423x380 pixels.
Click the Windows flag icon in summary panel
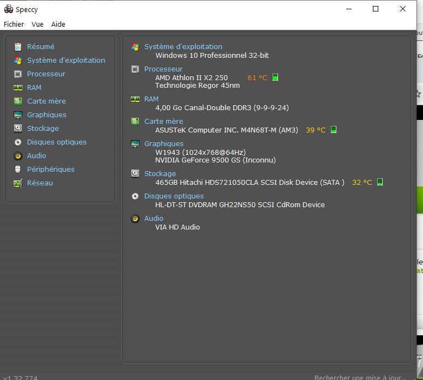click(135, 47)
